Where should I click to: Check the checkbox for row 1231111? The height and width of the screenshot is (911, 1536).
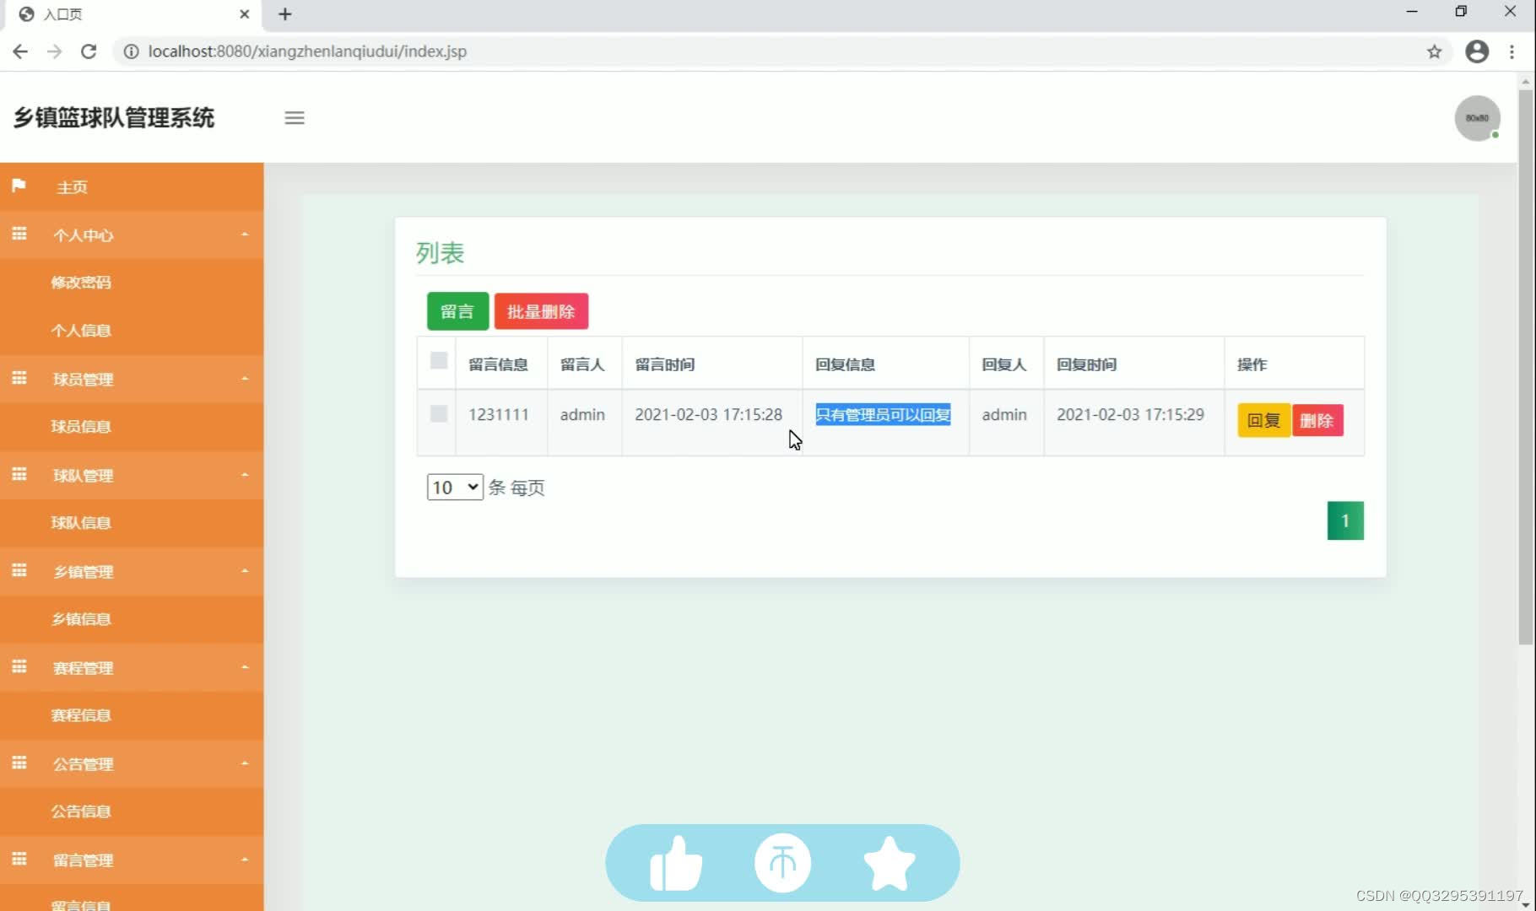(x=438, y=413)
